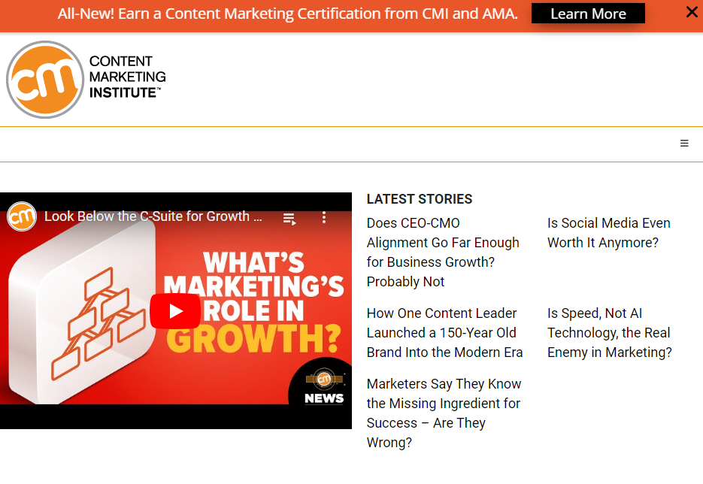Read "Does CEO-CMO Alignment Go Far Enough" story

(443, 253)
